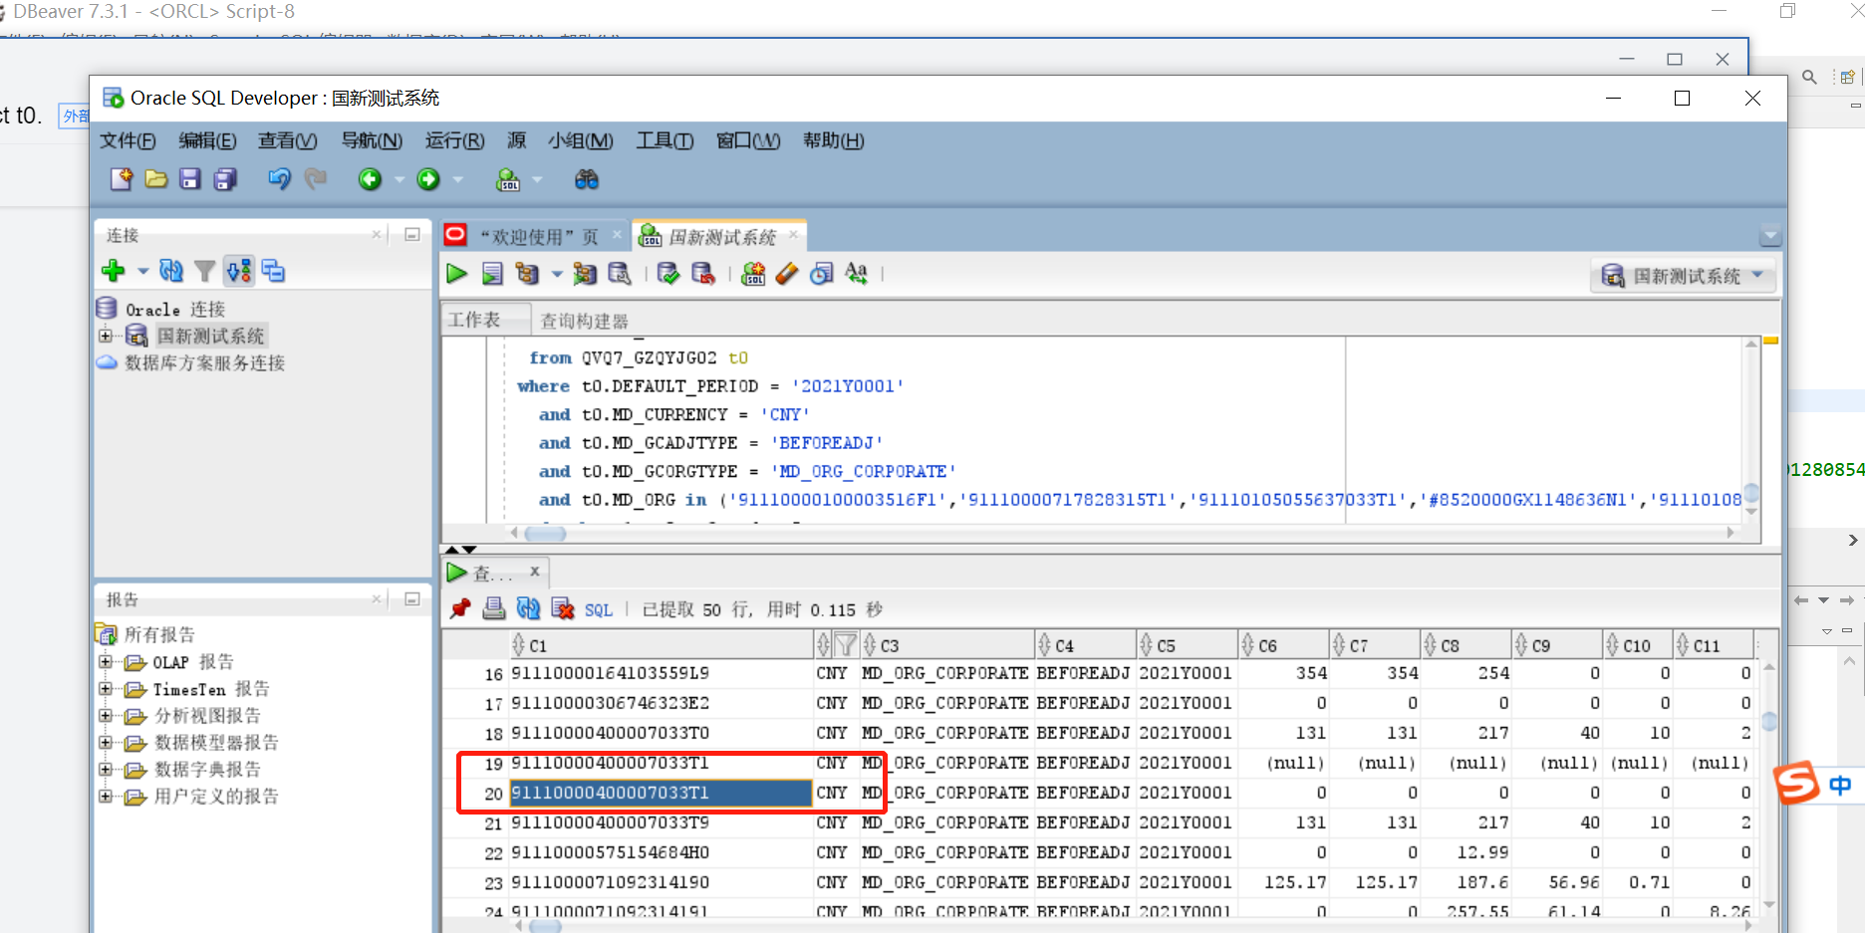The width and height of the screenshot is (1865, 933).
Task: Close the query result tab
Action: [x=535, y=572]
